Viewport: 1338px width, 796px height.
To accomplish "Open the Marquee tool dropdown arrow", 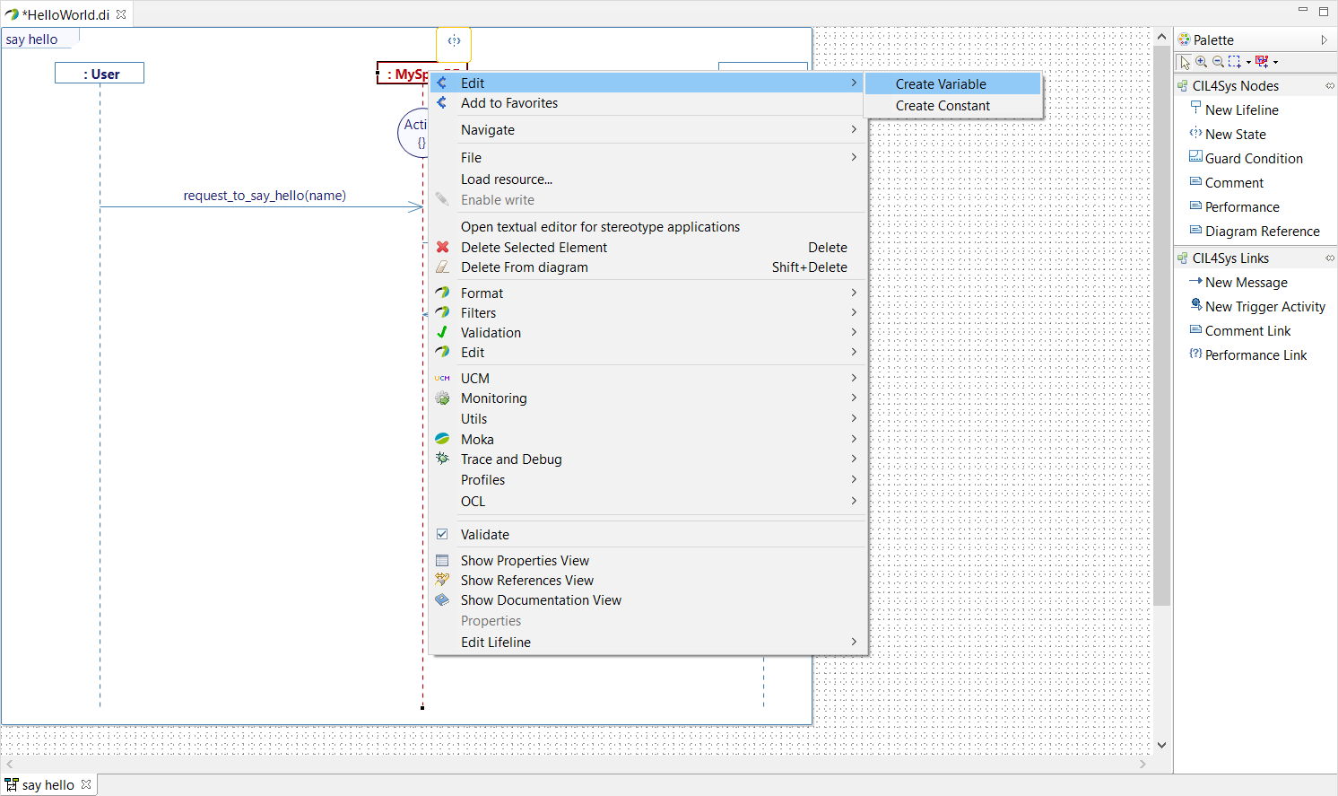I will (x=1248, y=63).
